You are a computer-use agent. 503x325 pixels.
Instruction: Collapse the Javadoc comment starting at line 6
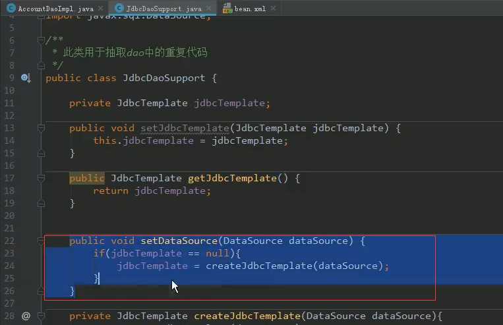(x=41, y=40)
